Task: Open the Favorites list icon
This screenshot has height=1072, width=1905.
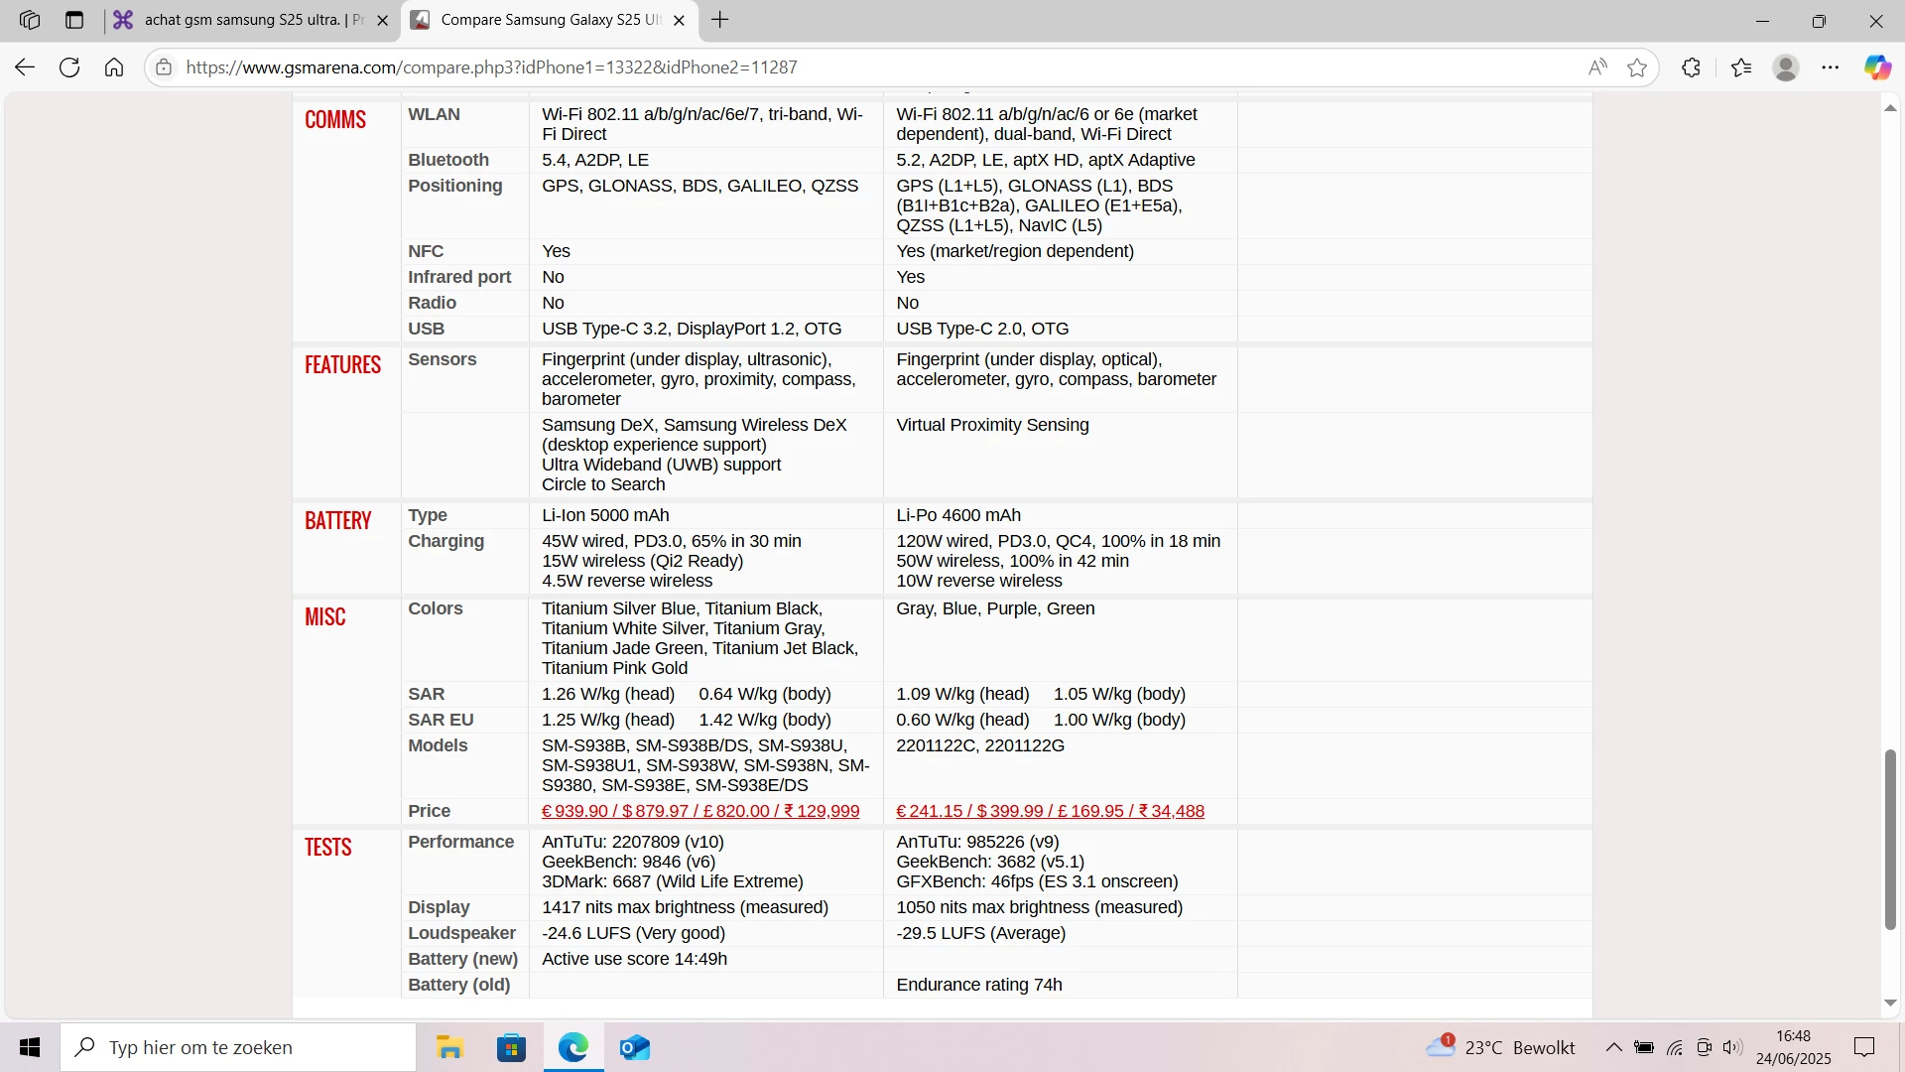Action: pos(1741,67)
